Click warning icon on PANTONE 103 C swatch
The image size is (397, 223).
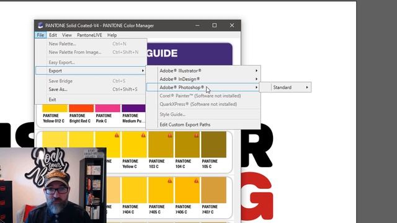(170, 135)
